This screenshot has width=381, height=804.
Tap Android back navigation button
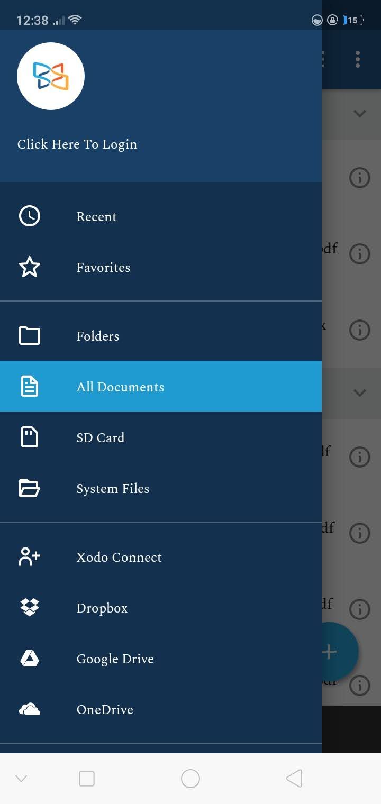tap(294, 779)
